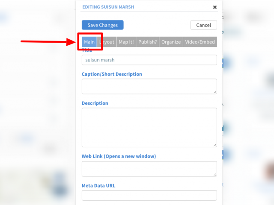Close the Editing Suisun Marsh dialog
Viewport: 274px width, 205px height.
[x=215, y=7]
